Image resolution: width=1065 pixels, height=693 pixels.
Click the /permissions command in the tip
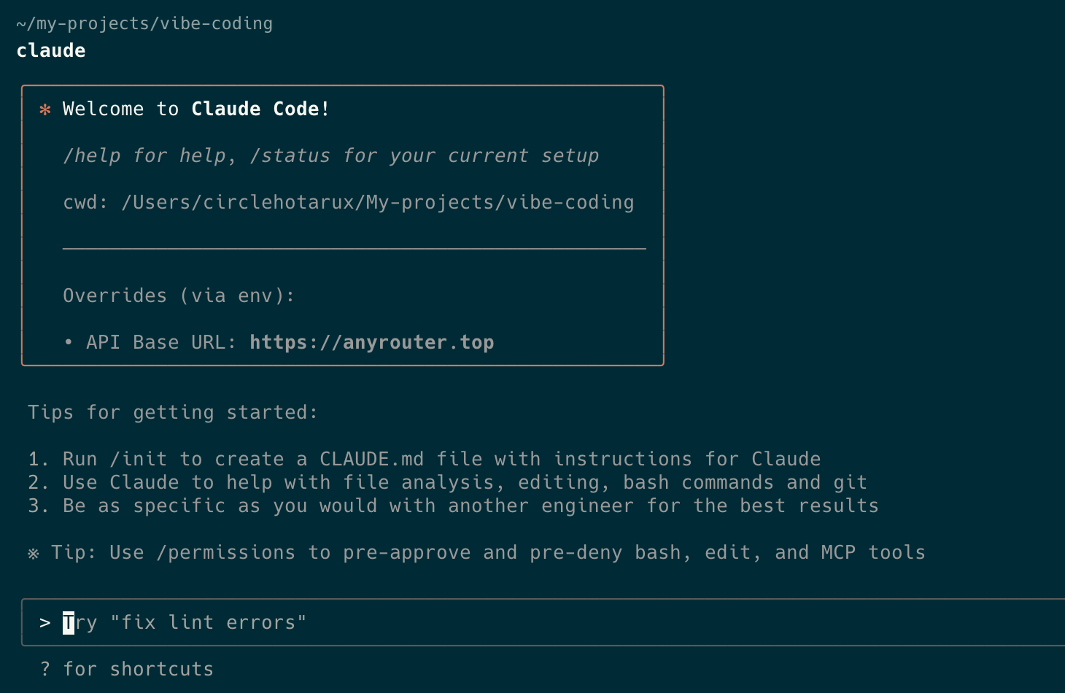pyautogui.click(x=226, y=553)
